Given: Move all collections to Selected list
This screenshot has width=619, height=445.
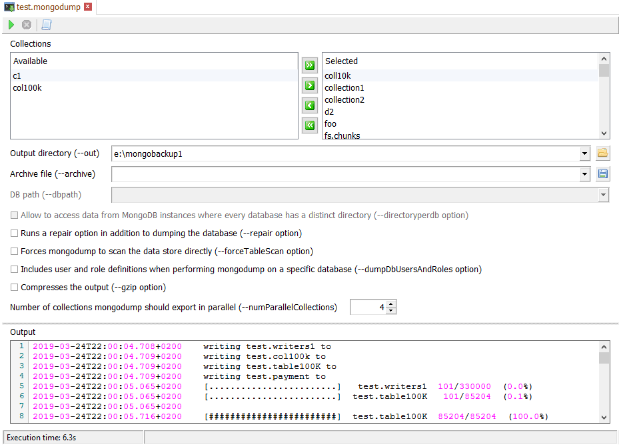Looking at the screenshot, I should tap(309, 65).
